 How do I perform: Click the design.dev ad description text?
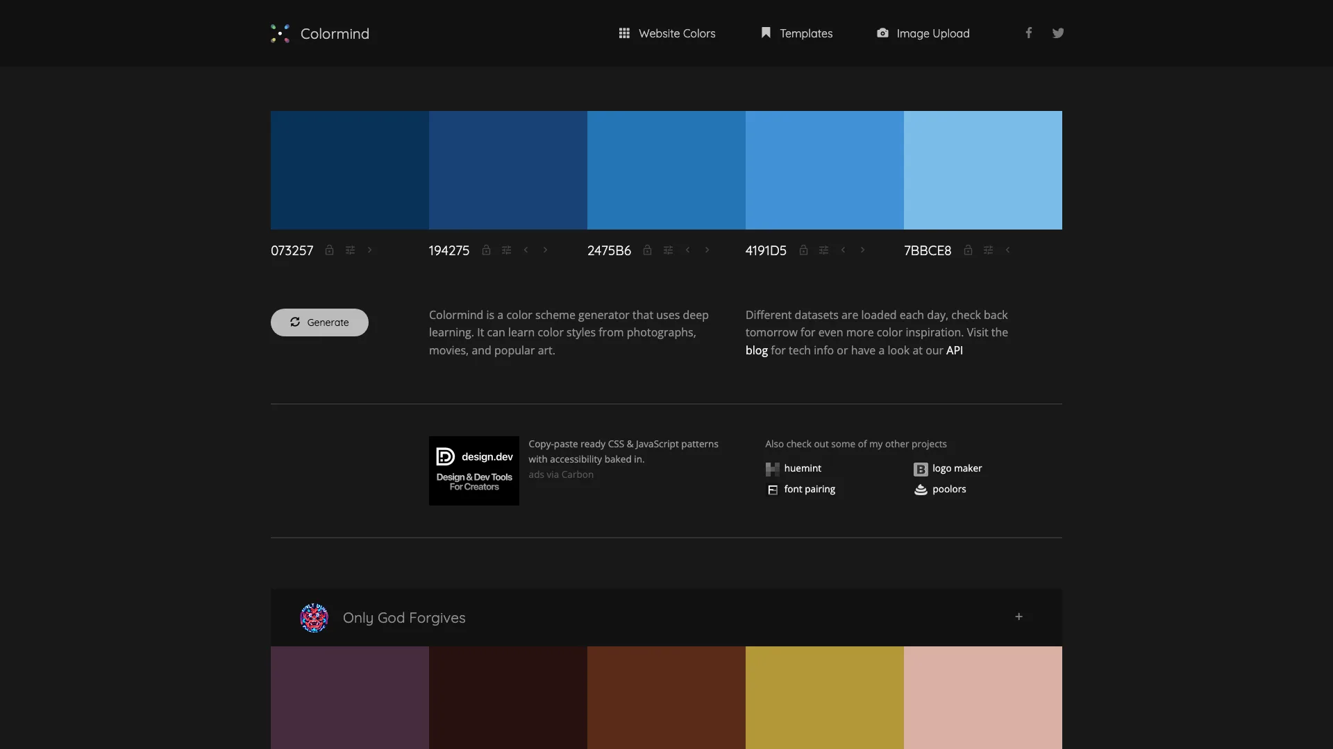(x=623, y=451)
